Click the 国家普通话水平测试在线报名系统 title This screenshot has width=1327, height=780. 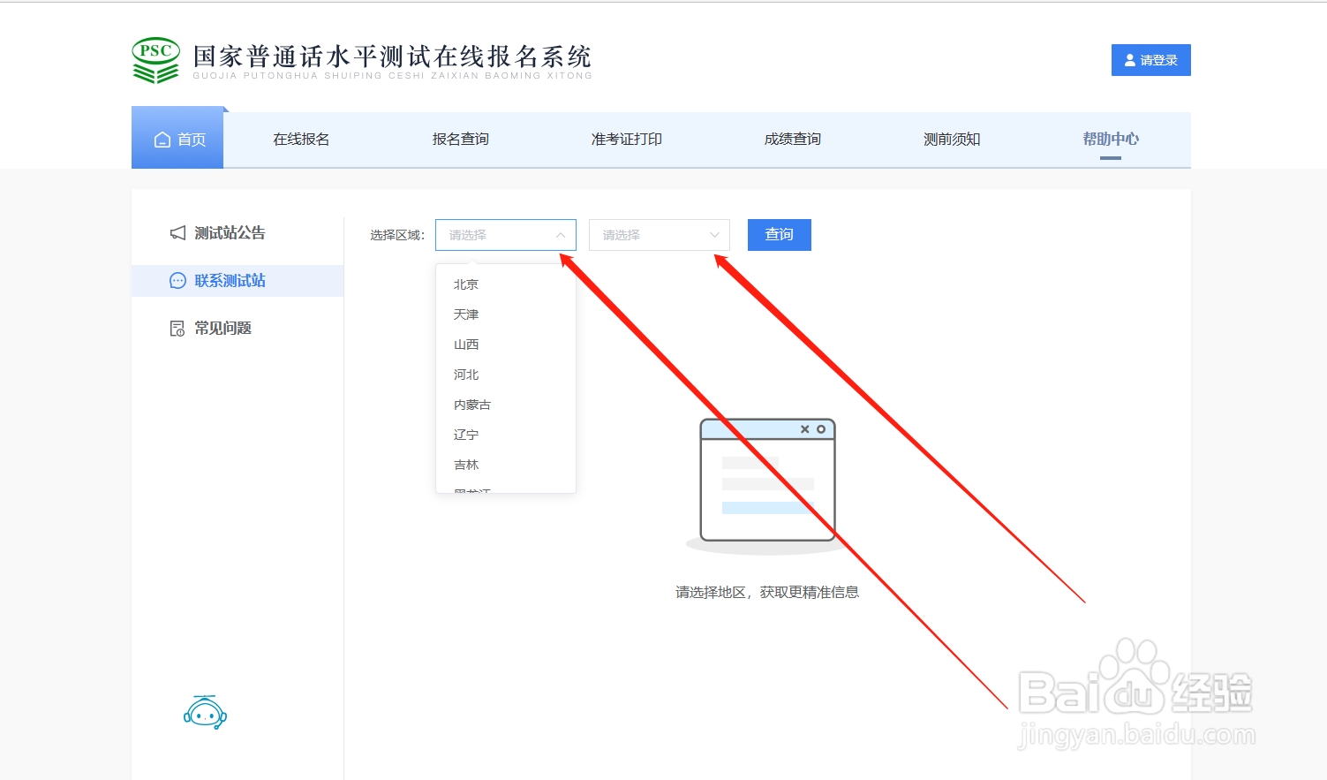[392, 57]
